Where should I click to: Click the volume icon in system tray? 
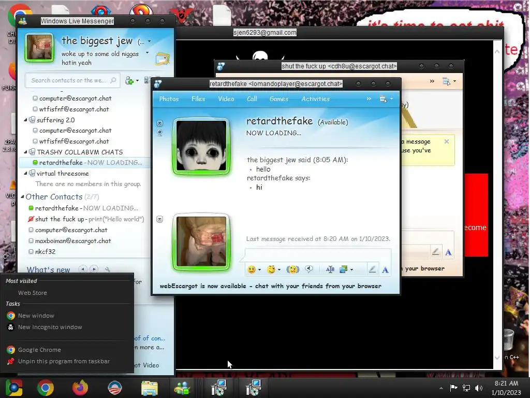point(479,388)
